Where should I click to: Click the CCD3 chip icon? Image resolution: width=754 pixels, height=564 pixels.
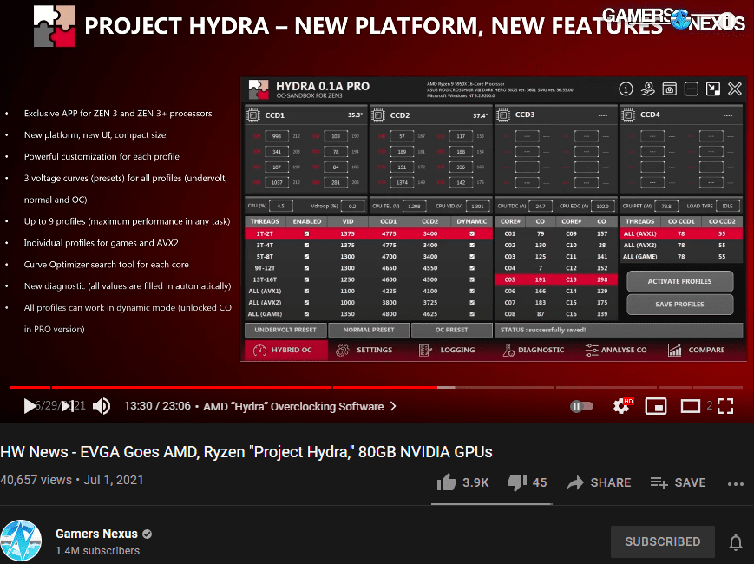coord(503,115)
